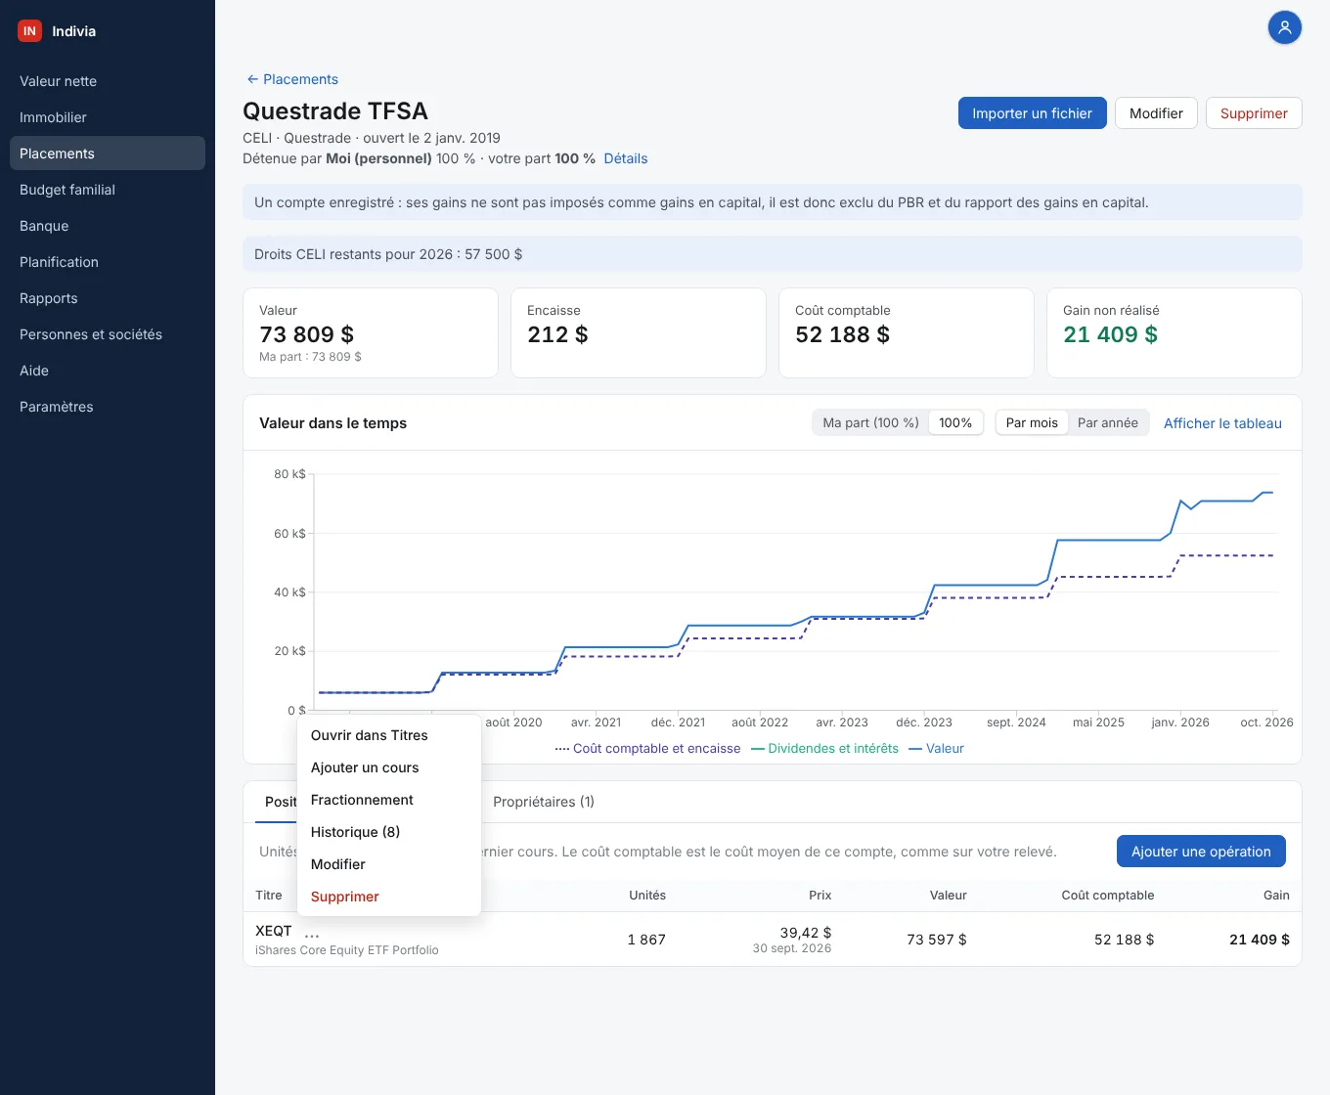Open Aide in sidebar
Viewport: 1330px width, 1095px height.
pyautogui.click(x=108, y=371)
